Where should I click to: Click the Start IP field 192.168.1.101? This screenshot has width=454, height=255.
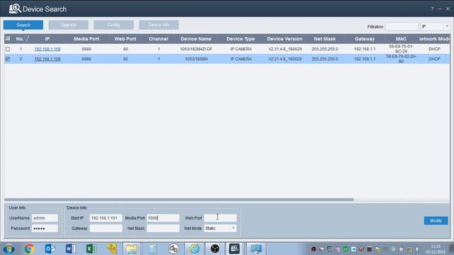106,218
